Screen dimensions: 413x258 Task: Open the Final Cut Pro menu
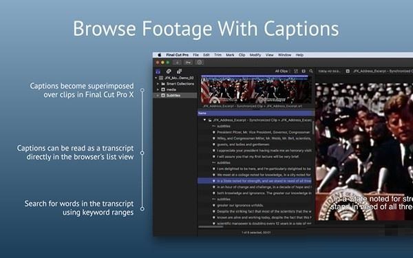178,55
